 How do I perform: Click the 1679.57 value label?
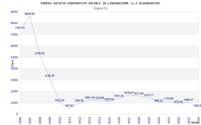point(129,93)
